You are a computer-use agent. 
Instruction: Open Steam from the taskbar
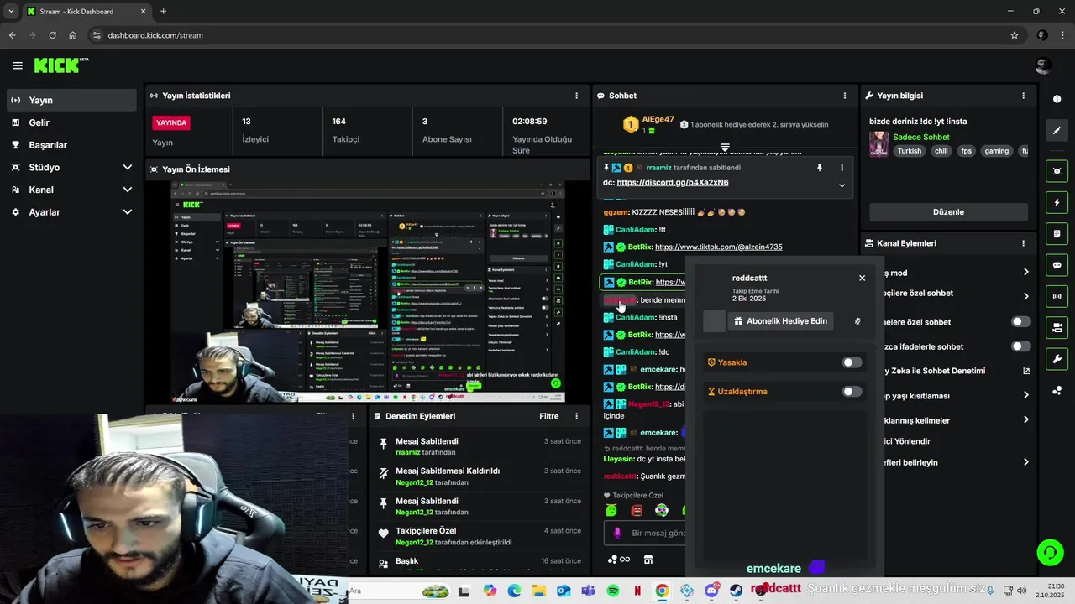(x=737, y=591)
